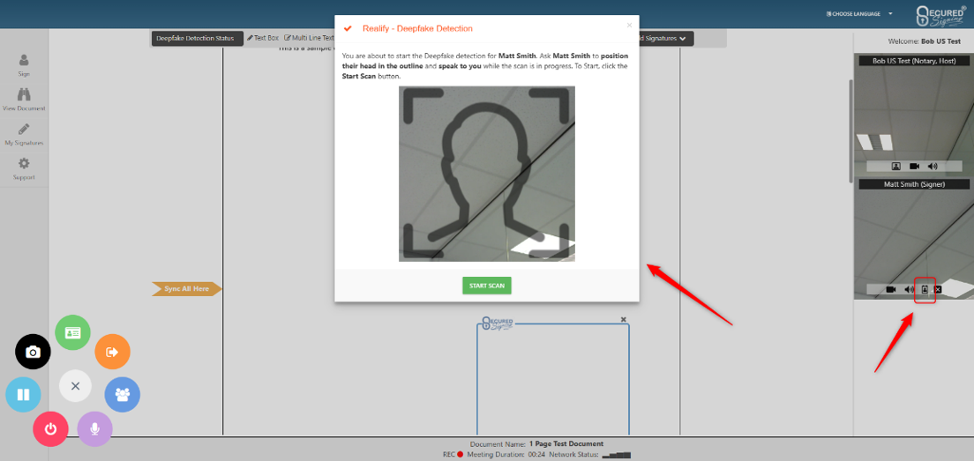Click the Deepfake Detection Status button

[x=195, y=39]
